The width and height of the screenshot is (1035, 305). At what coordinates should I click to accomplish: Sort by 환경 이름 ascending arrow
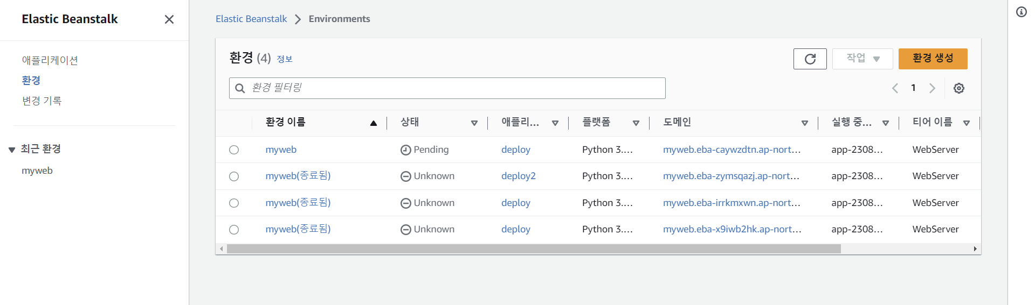coord(374,123)
